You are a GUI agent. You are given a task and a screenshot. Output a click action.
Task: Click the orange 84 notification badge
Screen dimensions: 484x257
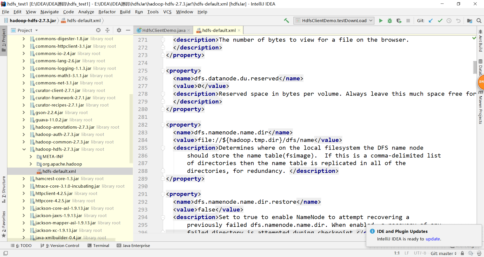pos(481,82)
